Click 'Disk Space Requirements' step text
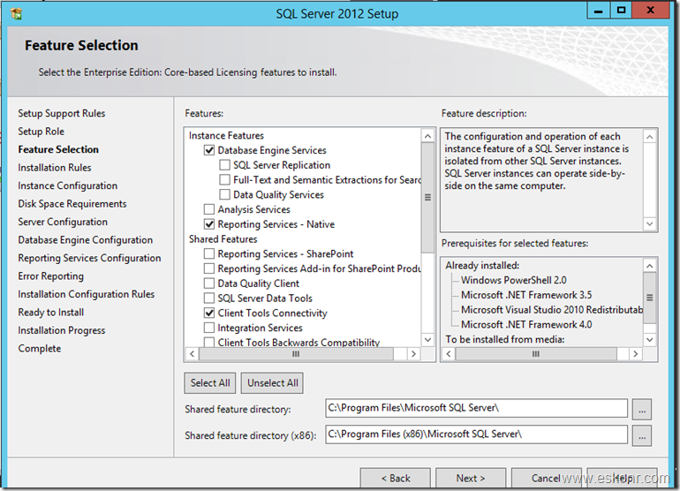The width and height of the screenshot is (680, 491). coord(72,204)
